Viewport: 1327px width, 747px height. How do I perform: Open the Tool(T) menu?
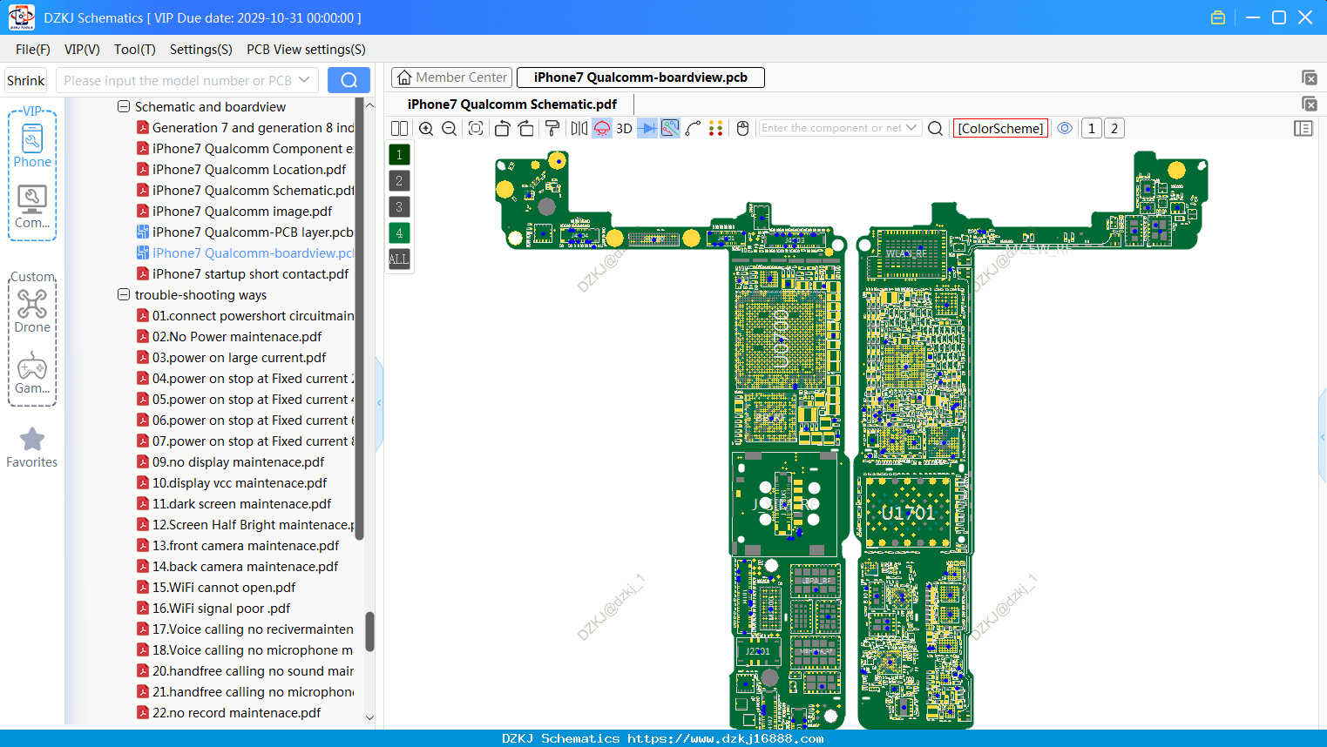pos(135,50)
